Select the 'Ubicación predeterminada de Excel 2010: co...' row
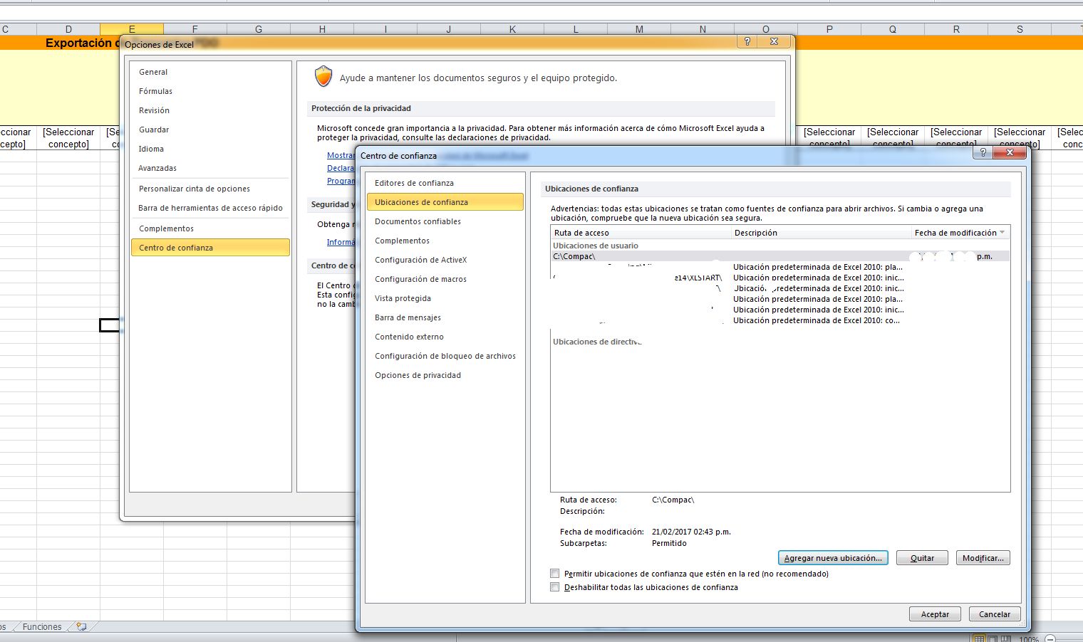 (780, 320)
